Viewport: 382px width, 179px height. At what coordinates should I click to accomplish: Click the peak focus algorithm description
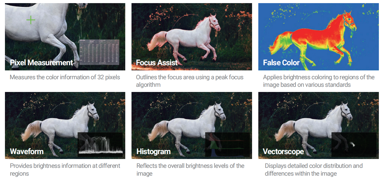click(x=190, y=81)
